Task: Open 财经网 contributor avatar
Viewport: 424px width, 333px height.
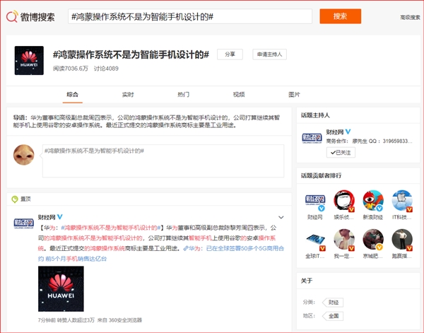Action: [315, 201]
